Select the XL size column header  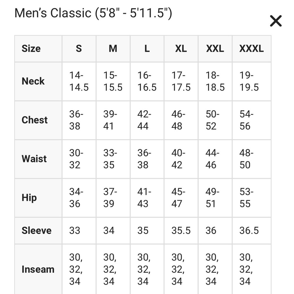point(181,49)
